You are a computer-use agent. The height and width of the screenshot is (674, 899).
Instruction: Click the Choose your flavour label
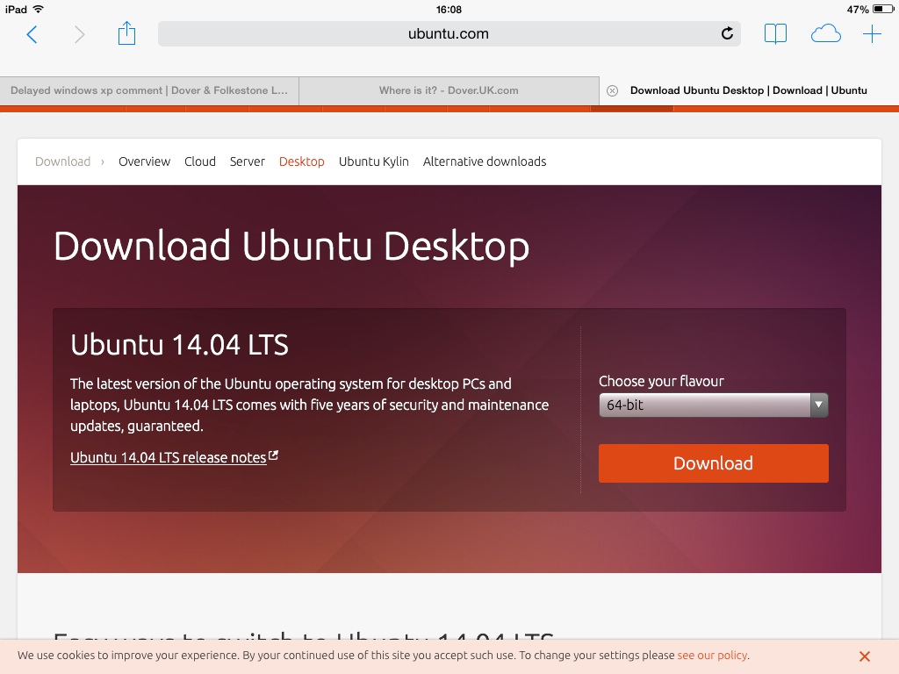[x=661, y=382]
